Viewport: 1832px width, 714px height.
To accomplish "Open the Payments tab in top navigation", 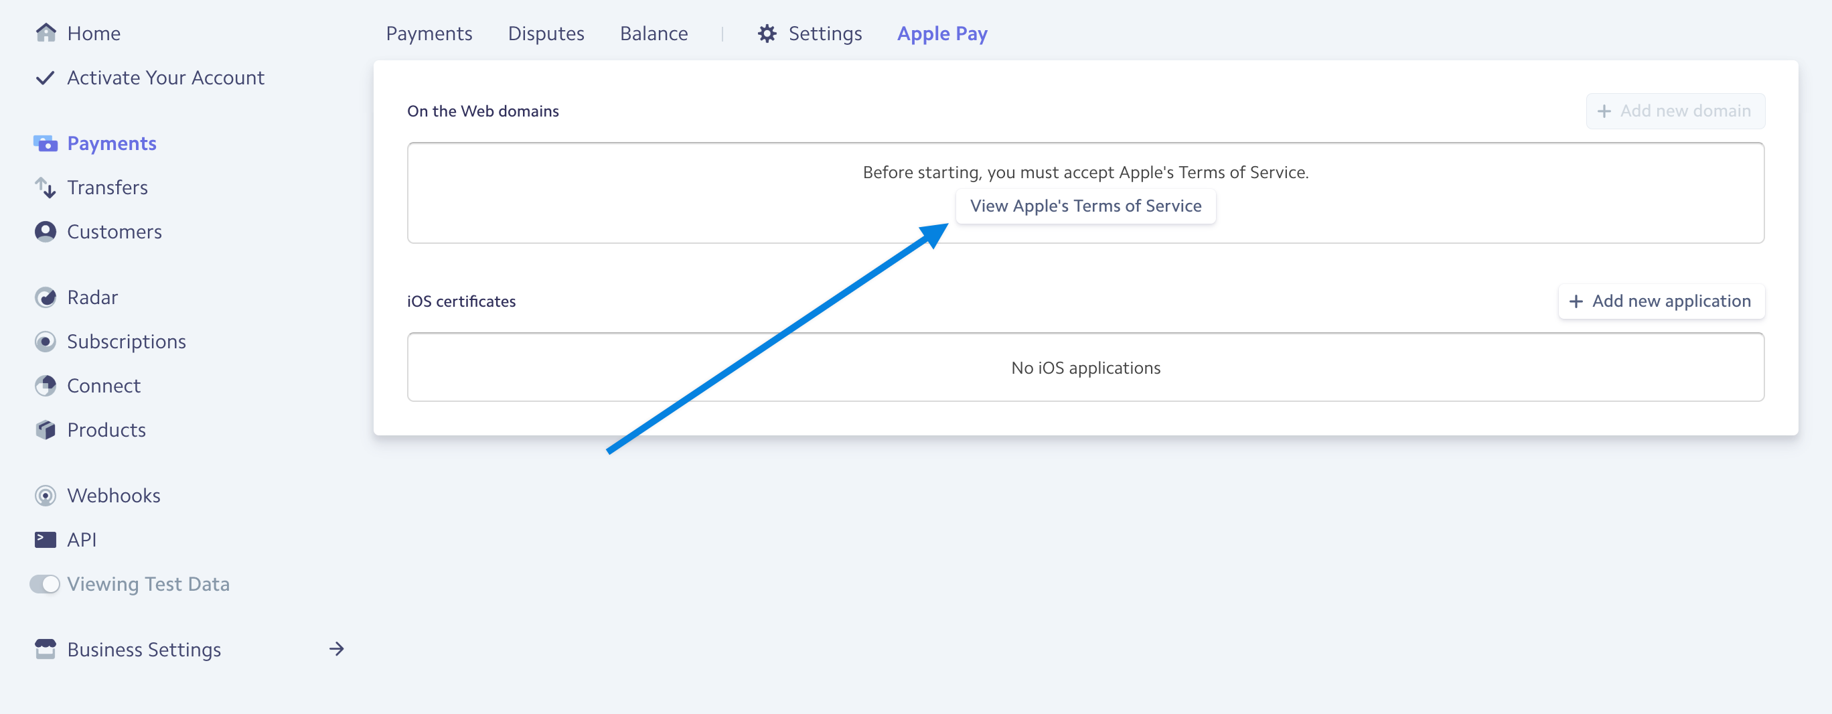I will 429,33.
